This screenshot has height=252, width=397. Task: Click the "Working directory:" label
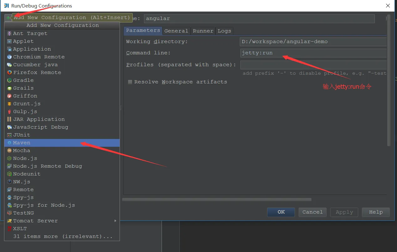pyautogui.click(x=157, y=42)
